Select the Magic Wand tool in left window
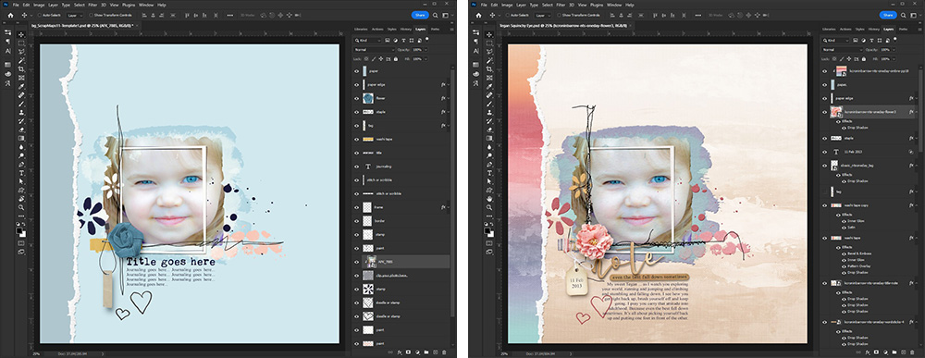 [x=21, y=60]
